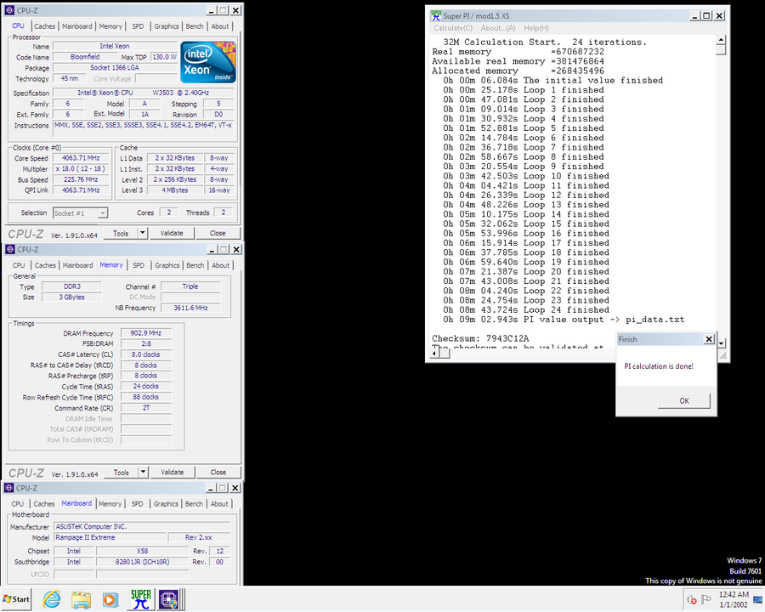Click the memory Type value DDR3

coord(72,286)
